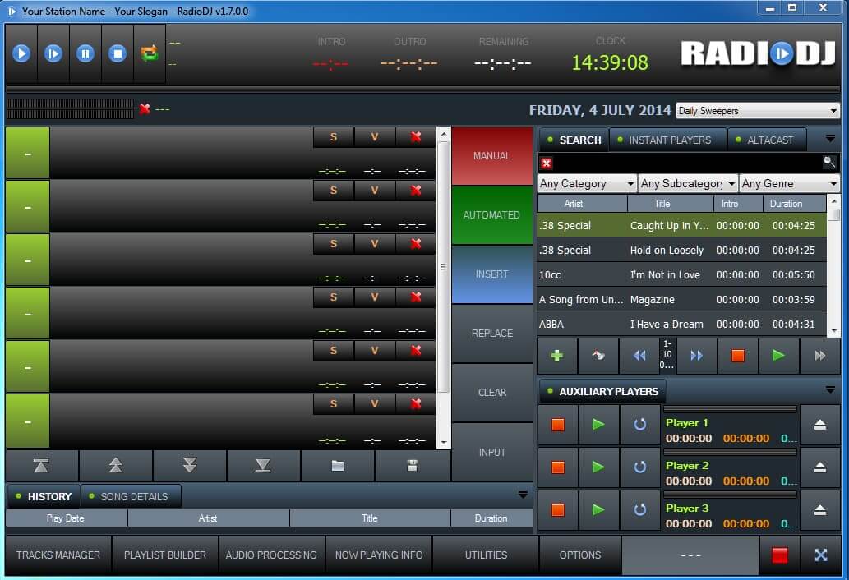Open TRACKS MANAGER
This screenshot has height=580, width=849.
click(x=58, y=555)
